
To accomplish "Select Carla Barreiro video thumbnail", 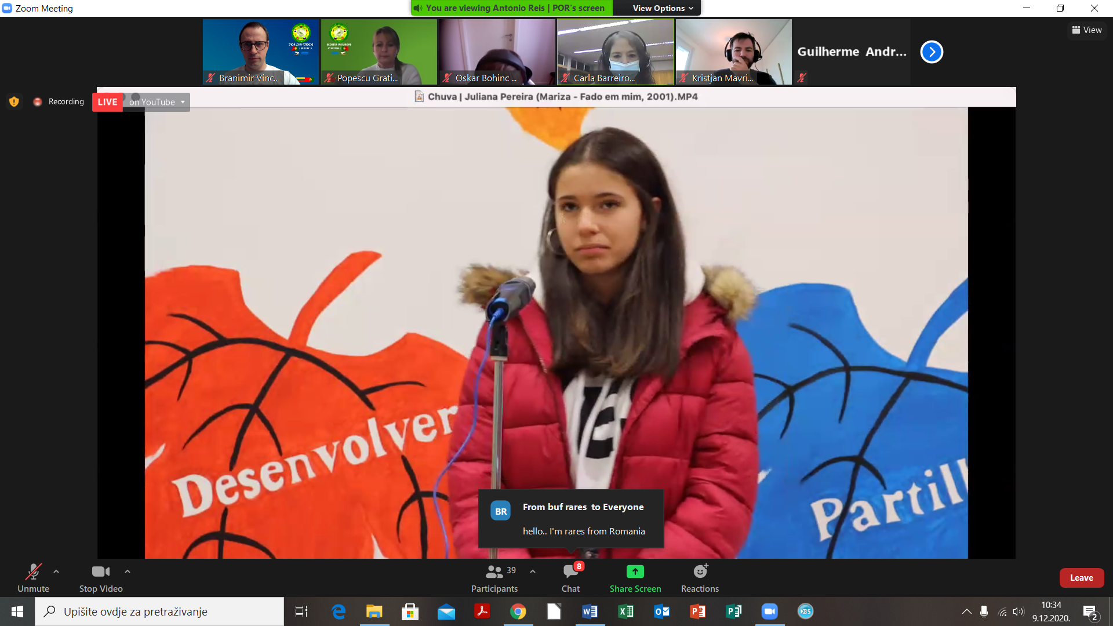I will coord(616,52).
